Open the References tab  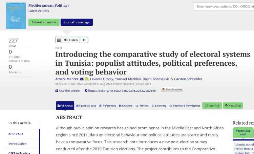pyautogui.click(x=107, y=106)
